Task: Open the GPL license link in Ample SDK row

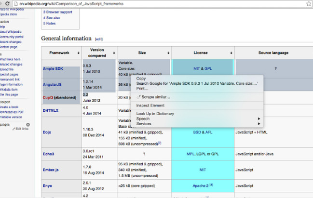Action: coord(208,68)
